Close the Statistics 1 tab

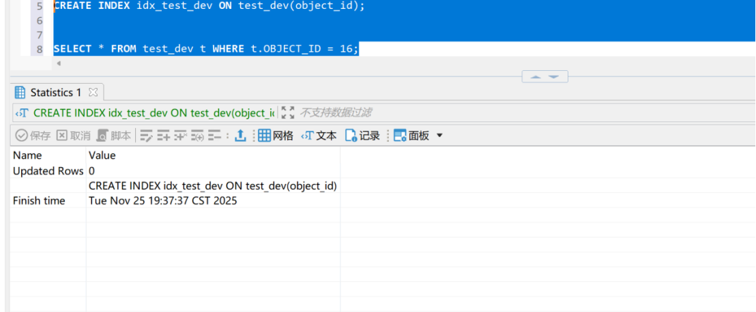(x=93, y=92)
